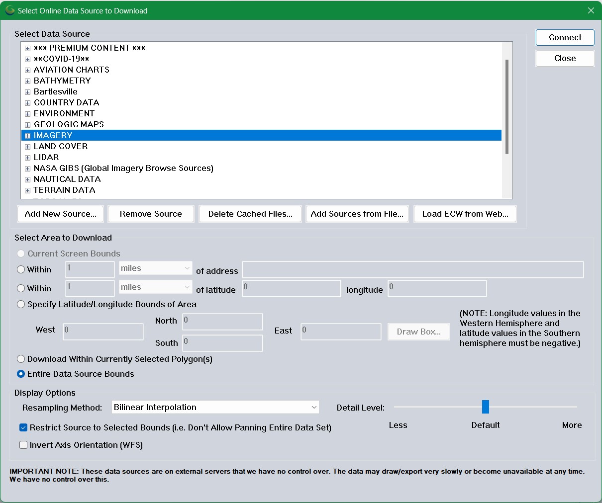Expand the LIDAR node
Screen dimensions: 602x503
point(28,158)
